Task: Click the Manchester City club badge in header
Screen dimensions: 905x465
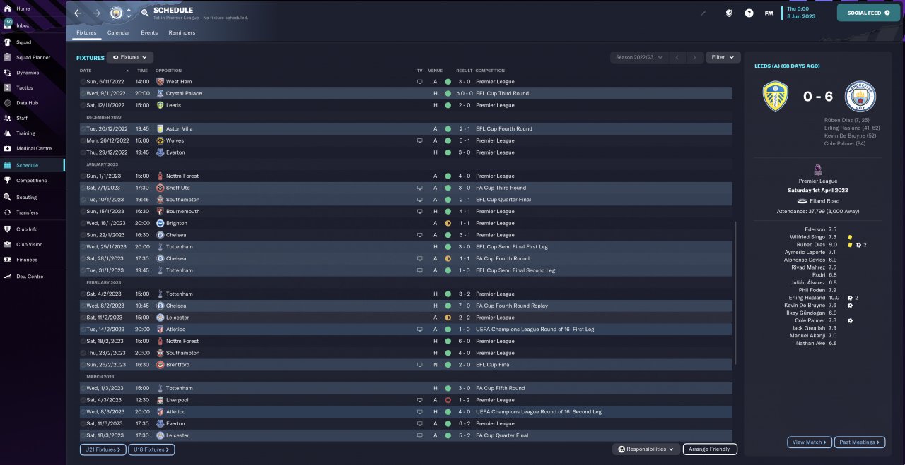Action: point(116,13)
